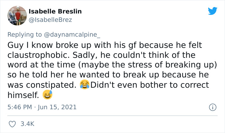Image resolution: width=225 pixels, height=133 pixels.
Task: Click the sweat-smile emoji after "himself."
Action: (47, 95)
